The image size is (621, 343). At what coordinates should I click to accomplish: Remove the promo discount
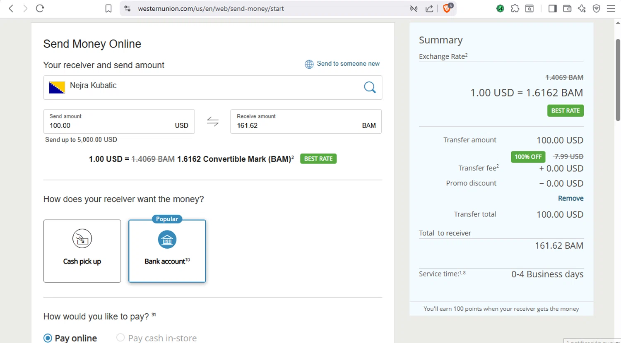pyautogui.click(x=570, y=198)
